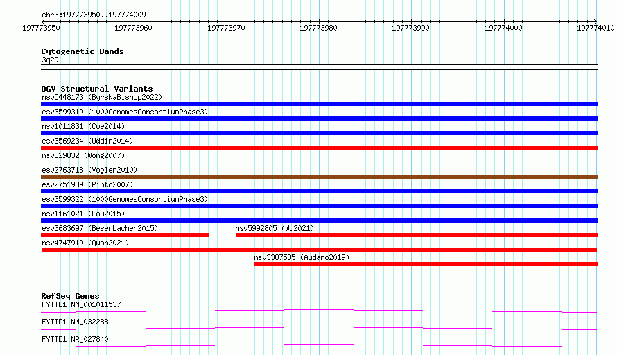Select the red bar under nsv3387585
The width and height of the screenshot is (617, 355).
[x=426, y=264]
